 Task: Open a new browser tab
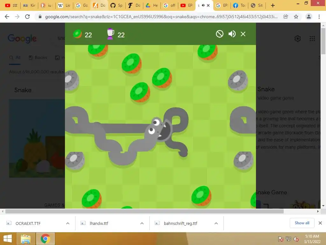pos(273,5)
